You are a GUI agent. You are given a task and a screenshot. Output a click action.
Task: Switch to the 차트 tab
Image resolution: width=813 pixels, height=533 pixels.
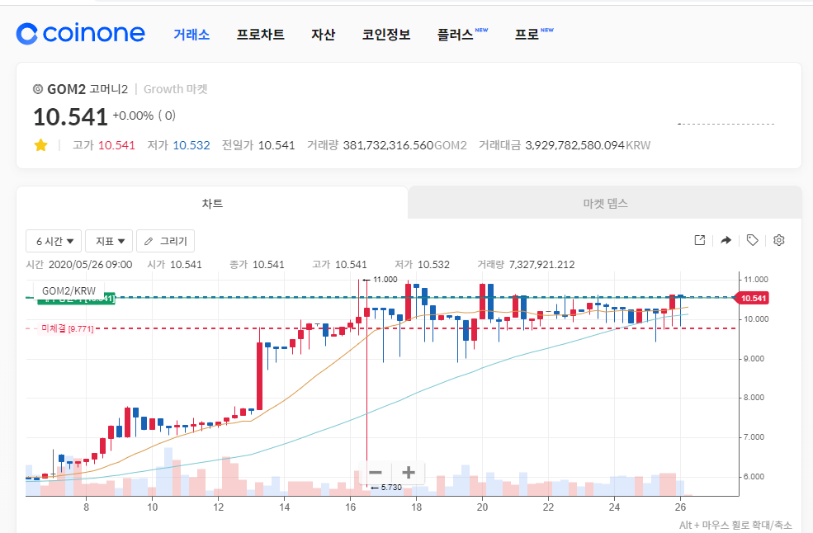[x=213, y=203]
